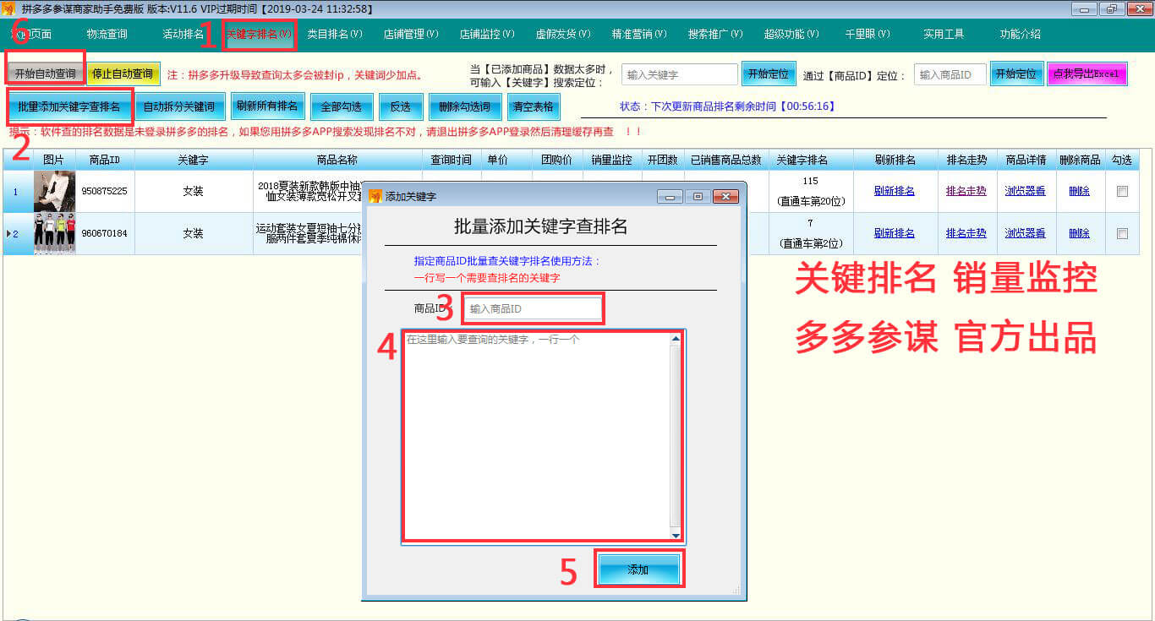1155x621 pixels.
Task: Click the 删除勾选词 button
Action: 464,107
